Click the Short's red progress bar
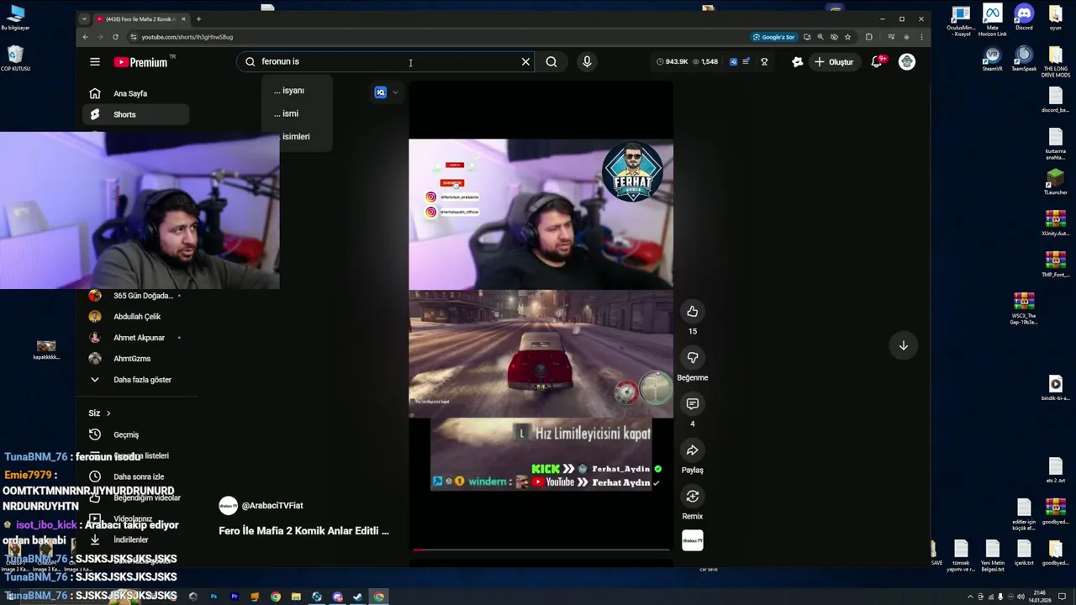 click(x=541, y=550)
